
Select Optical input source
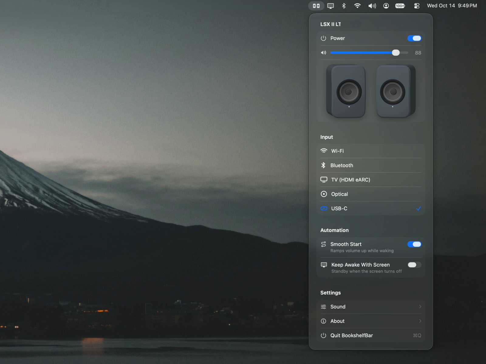pos(371,194)
